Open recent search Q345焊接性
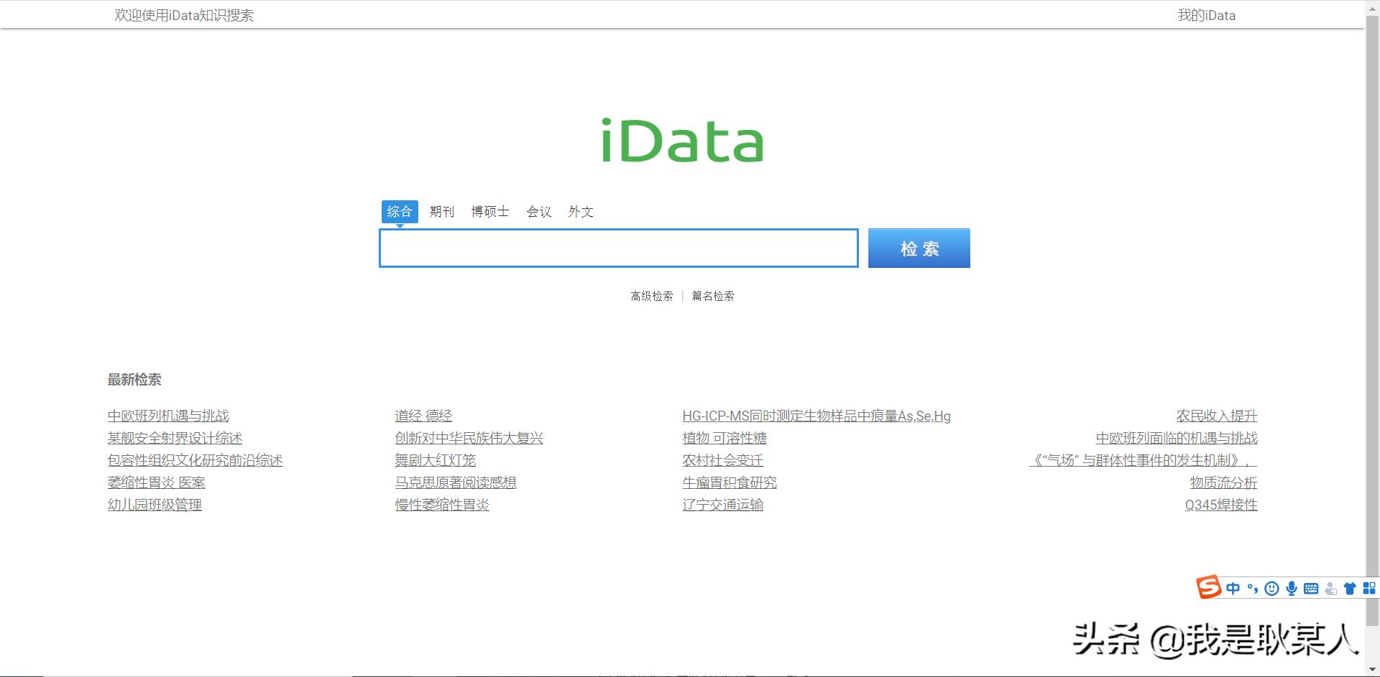This screenshot has height=677, width=1380. pos(1221,505)
